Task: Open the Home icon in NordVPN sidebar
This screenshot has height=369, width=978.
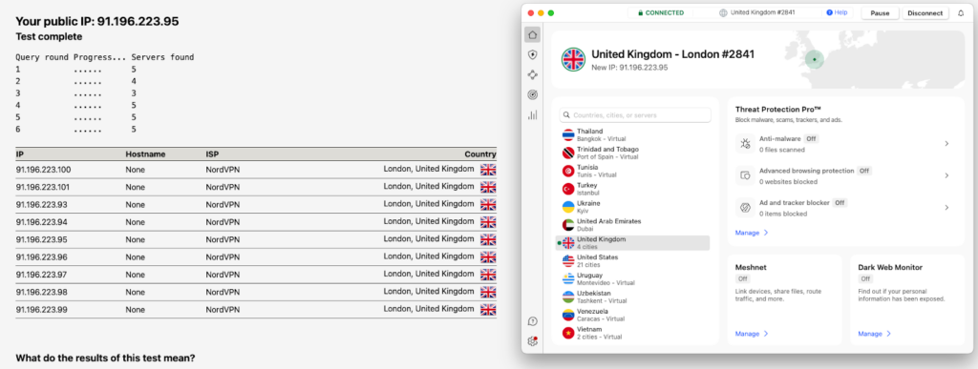Action: coord(532,34)
